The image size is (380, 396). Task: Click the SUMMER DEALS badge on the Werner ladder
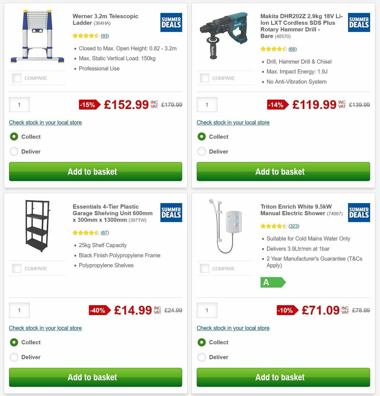pos(171,22)
